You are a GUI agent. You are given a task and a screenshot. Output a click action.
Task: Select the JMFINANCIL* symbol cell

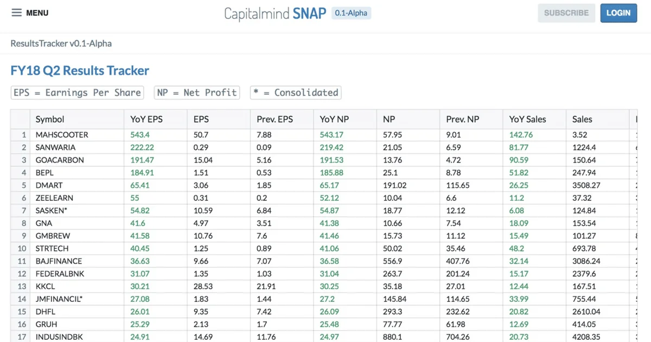tap(78, 299)
